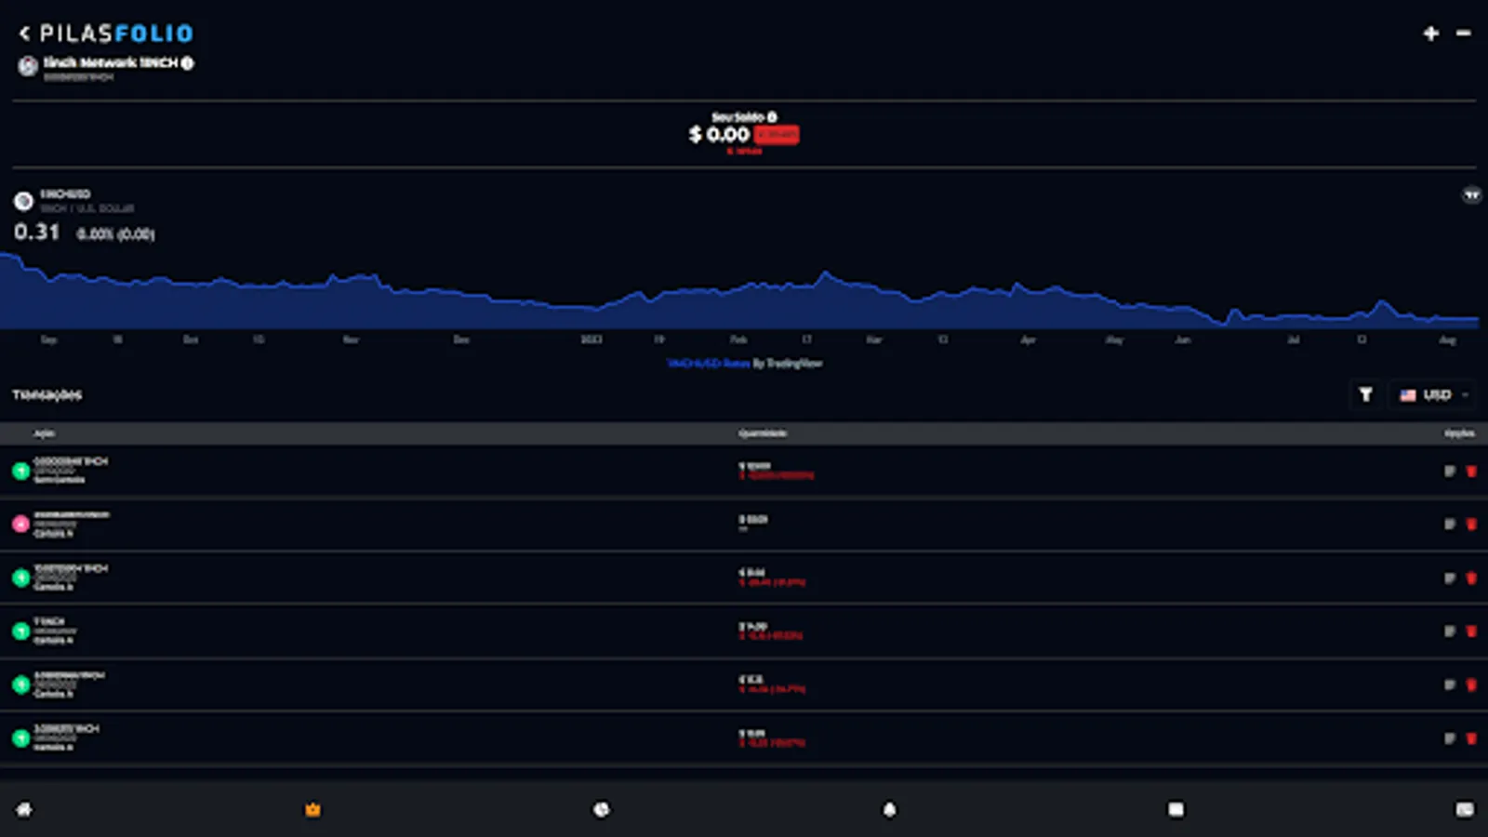Delete the fifth transaction in the list
This screenshot has height=837, width=1488.
(1471, 685)
